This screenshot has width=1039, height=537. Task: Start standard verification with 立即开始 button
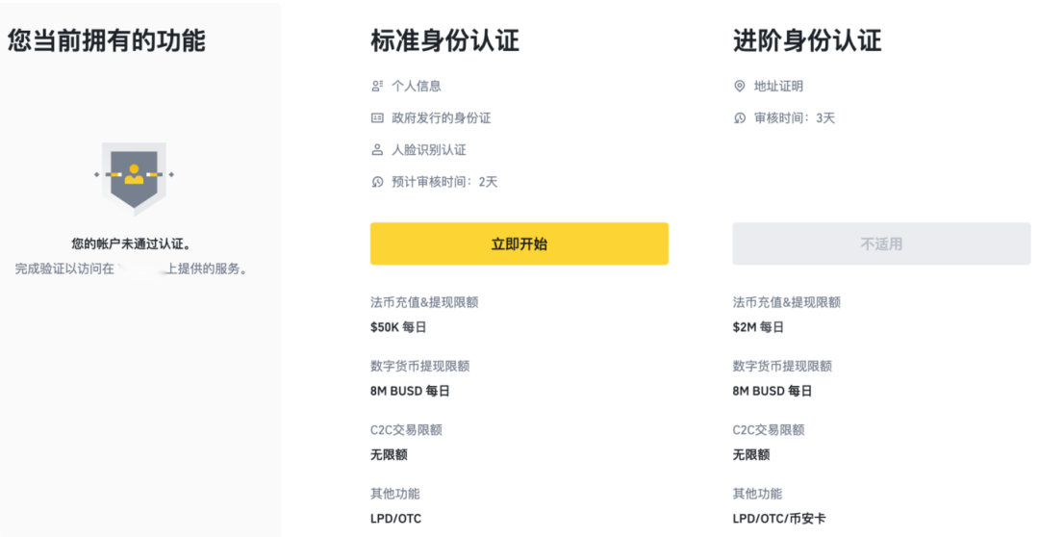click(519, 244)
